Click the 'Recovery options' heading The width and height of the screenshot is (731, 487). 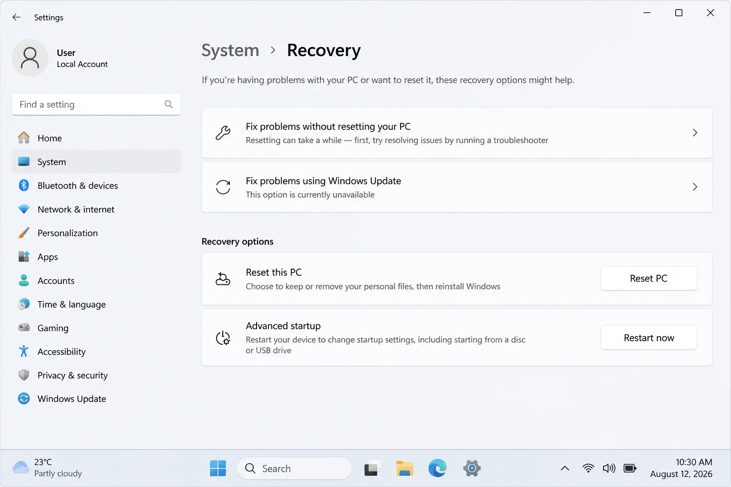237,242
